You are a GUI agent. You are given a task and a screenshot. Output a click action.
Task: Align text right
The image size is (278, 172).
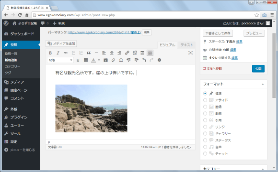tap(119, 53)
